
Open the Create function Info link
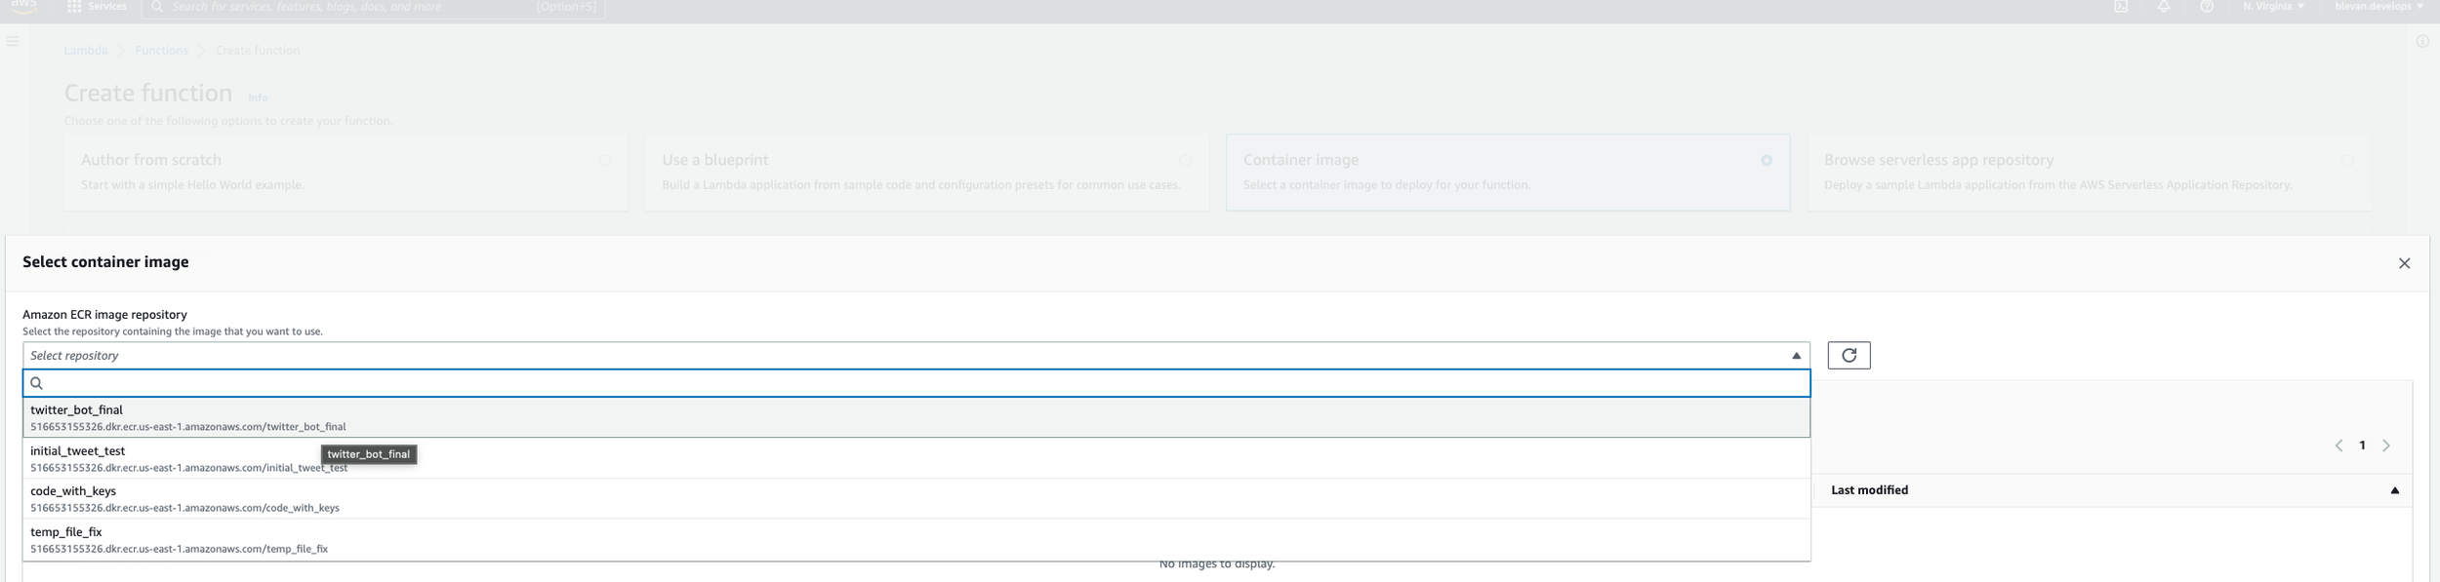coord(258,97)
